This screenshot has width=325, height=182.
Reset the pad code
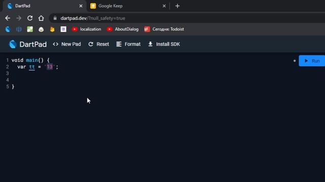click(x=99, y=44)
